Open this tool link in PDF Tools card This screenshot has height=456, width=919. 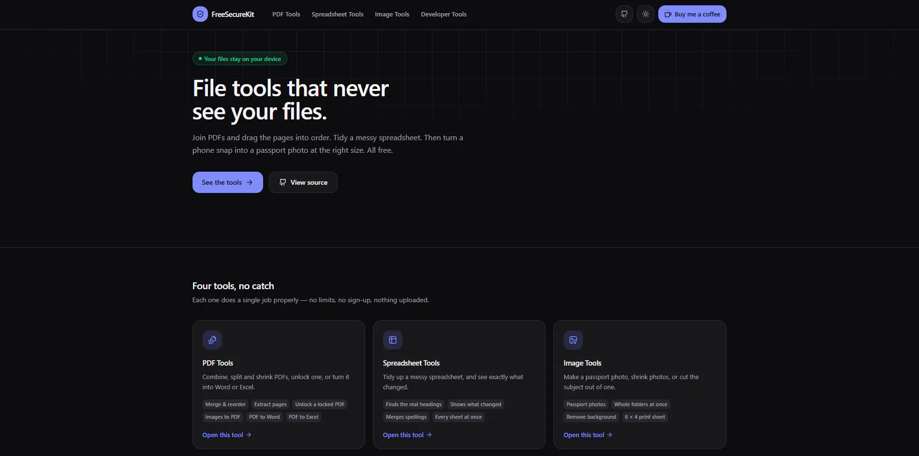coord(227,435)
